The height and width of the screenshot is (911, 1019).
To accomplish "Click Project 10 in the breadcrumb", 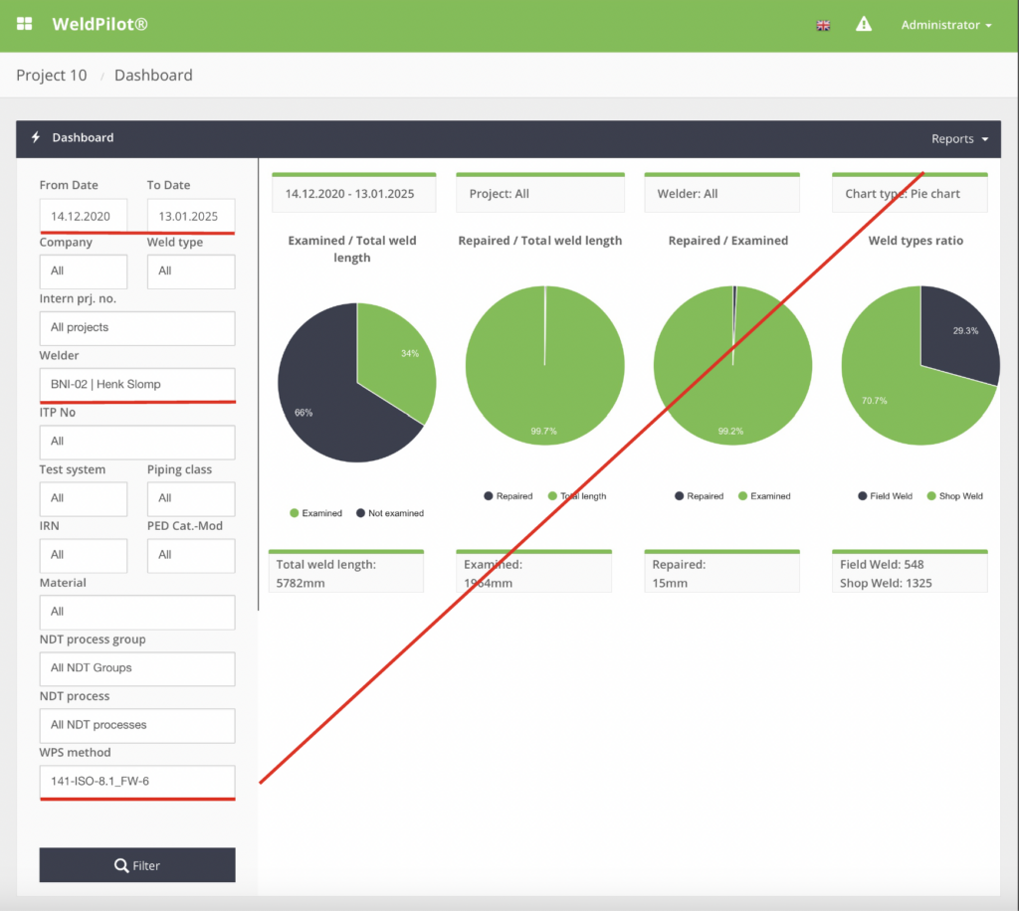I will pos(52,76).
